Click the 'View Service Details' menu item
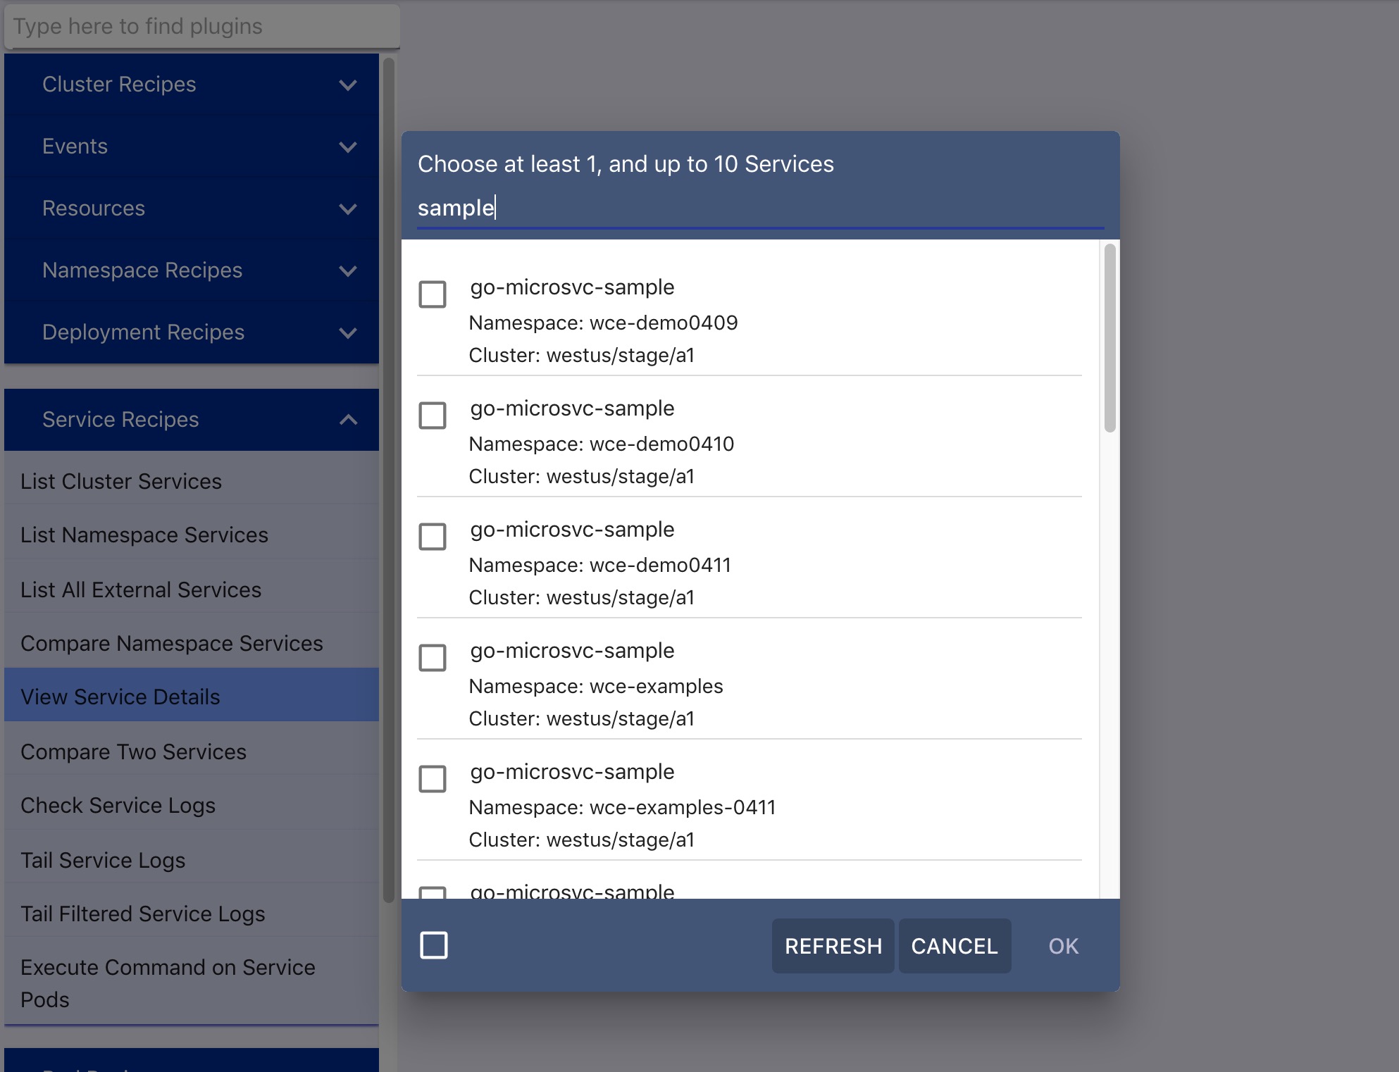 click(119, 696)
